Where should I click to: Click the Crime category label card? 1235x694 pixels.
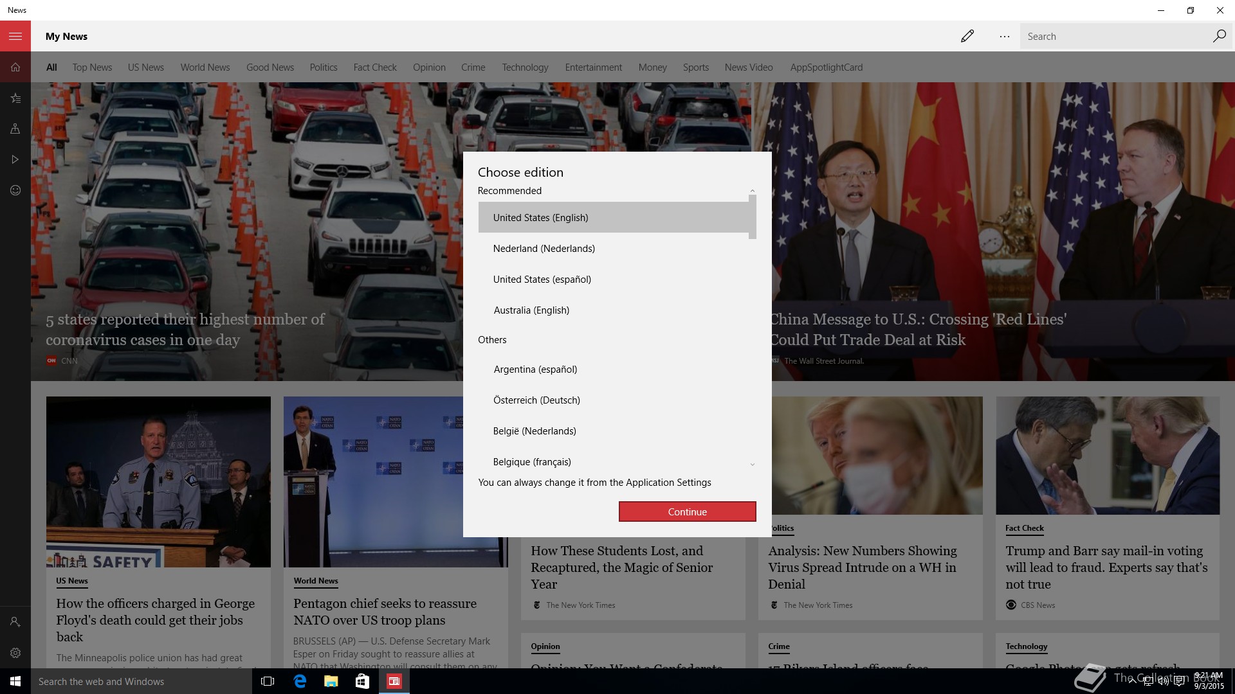779,646
